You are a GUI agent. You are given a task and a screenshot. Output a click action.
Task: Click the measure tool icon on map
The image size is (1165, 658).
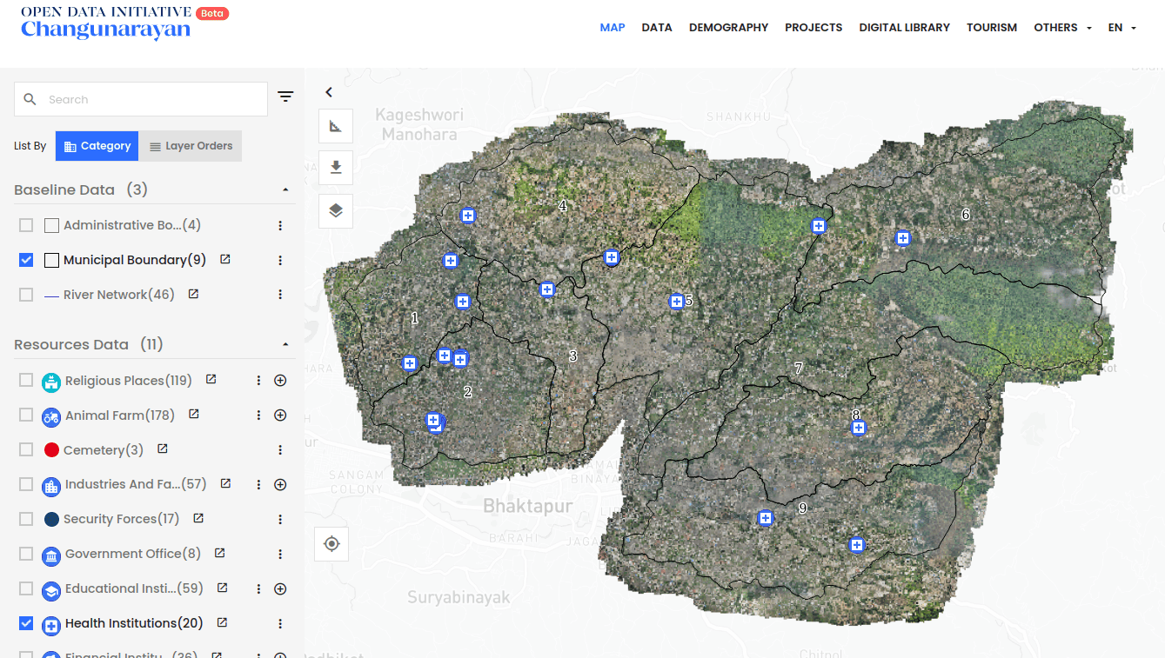(x=336, y=127)
